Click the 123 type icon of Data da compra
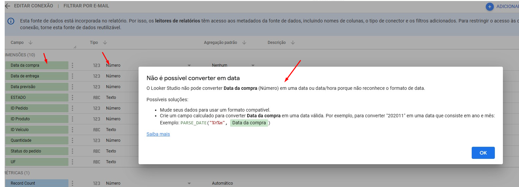This screenshot has width=519, height=187. tap(97, 65)
